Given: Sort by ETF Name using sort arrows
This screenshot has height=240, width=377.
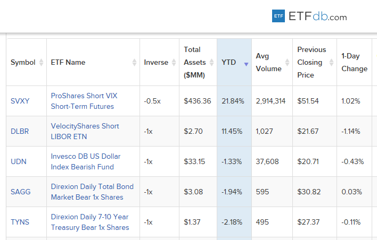Looking at the screenshot, I should (134, 63).
